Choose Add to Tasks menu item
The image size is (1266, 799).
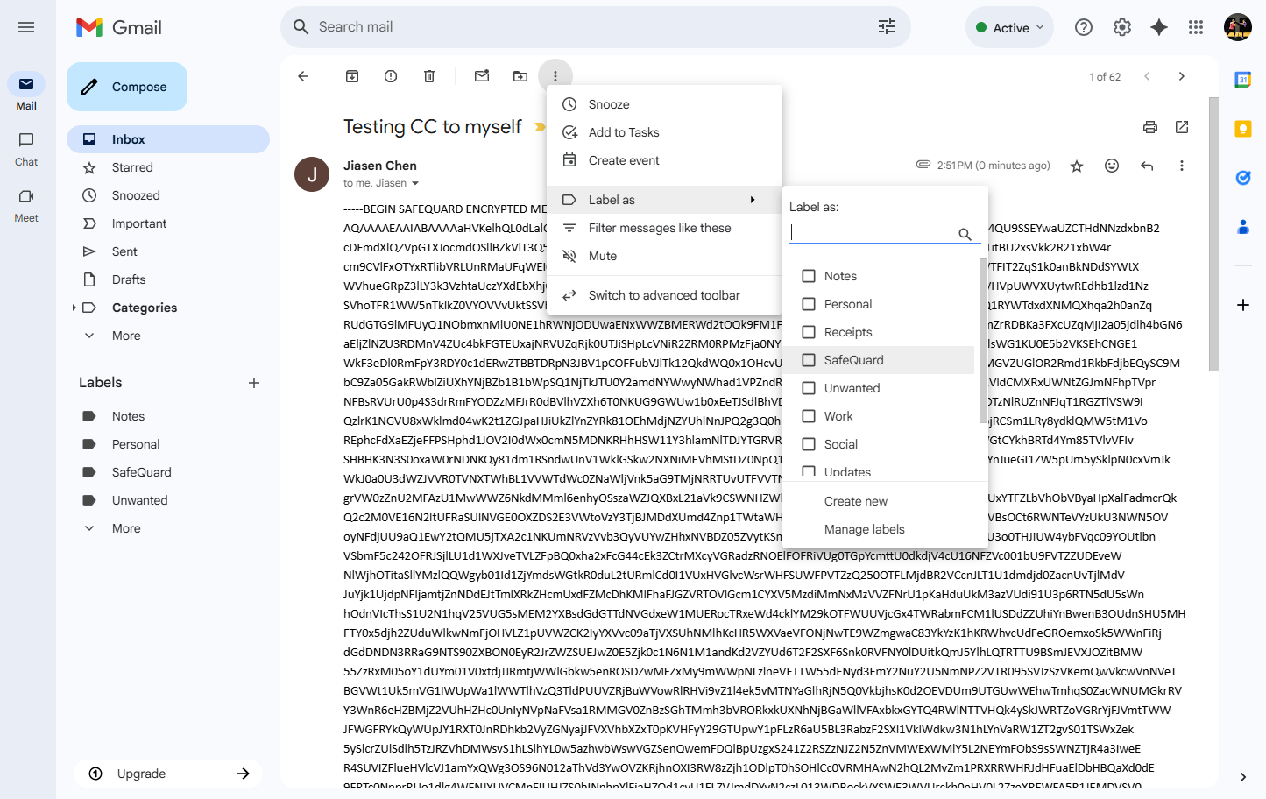(664, 132)
